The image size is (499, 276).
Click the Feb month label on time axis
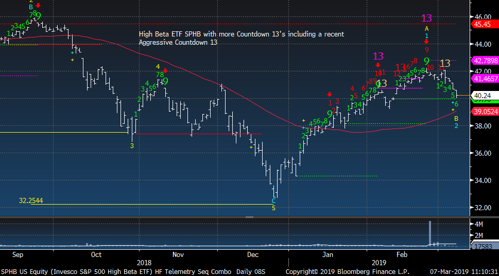click(x=402, y=254)
